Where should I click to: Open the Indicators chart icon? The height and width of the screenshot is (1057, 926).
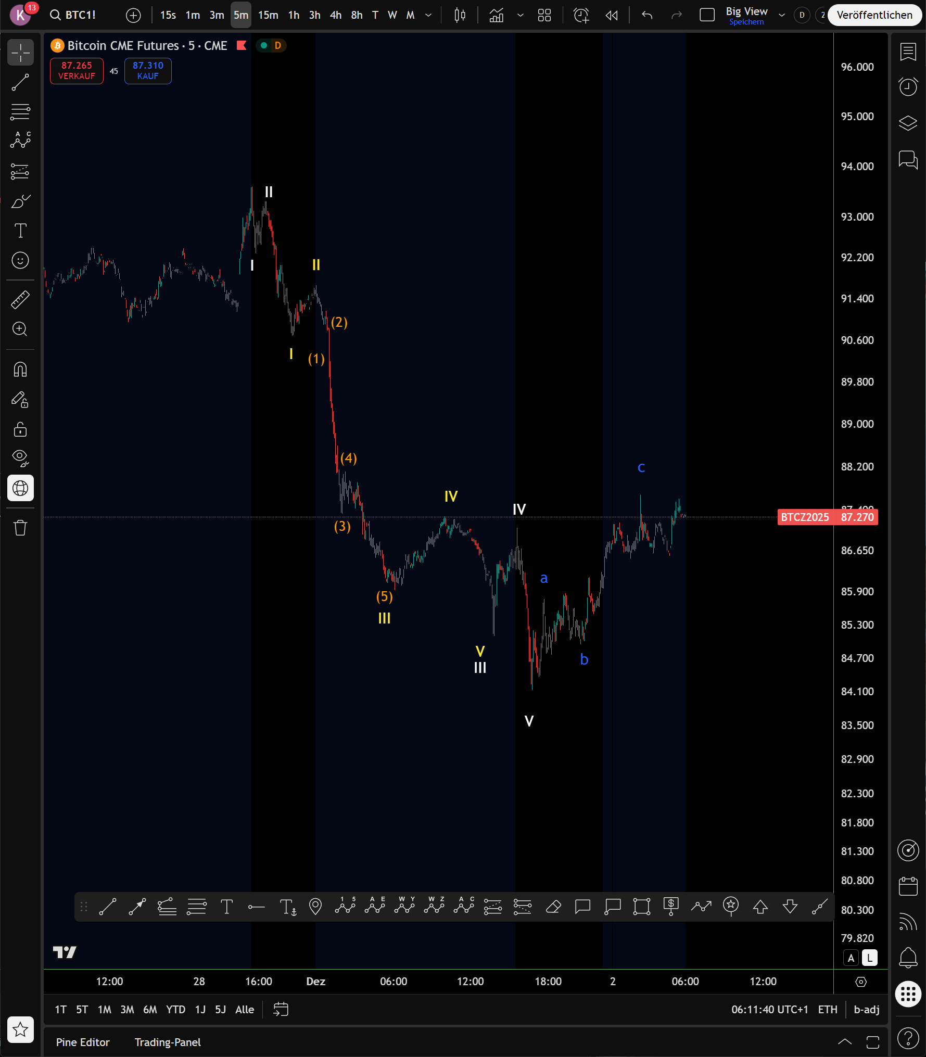497,15
